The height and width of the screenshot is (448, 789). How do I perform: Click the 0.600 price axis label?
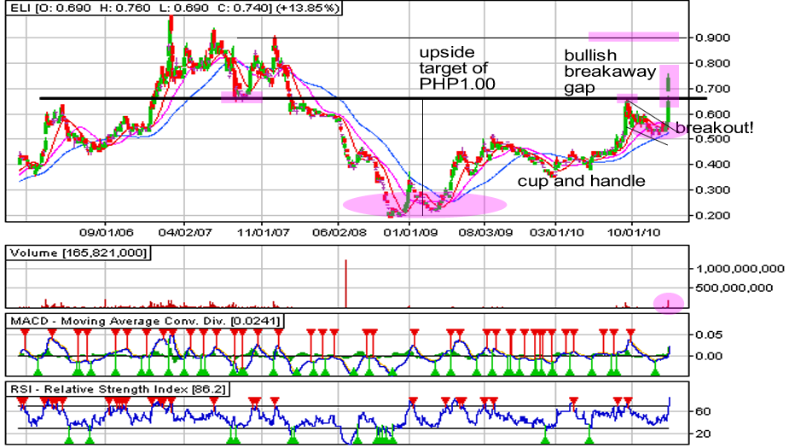(712, 114)
